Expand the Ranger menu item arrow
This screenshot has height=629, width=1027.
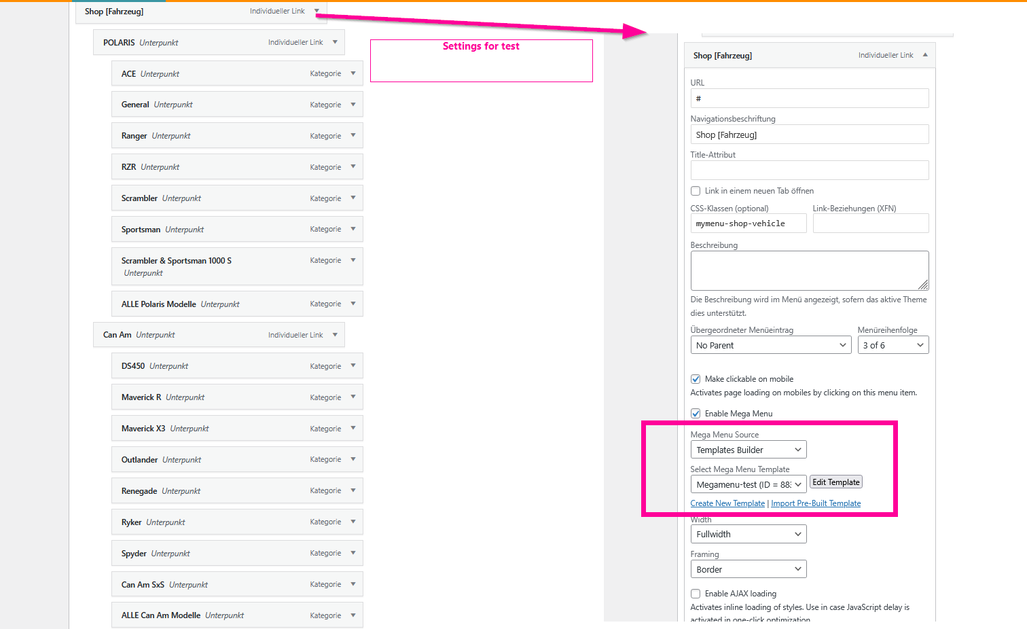(x=353, y=136)
